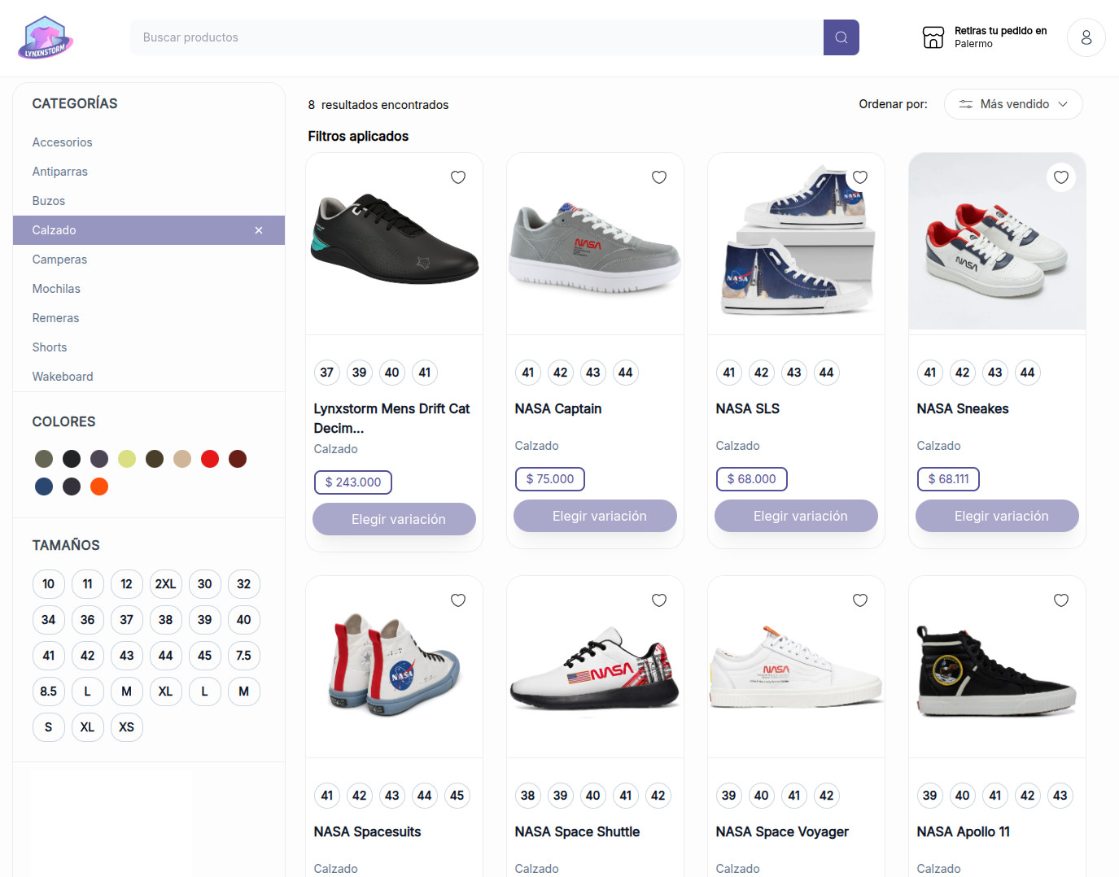Toggle the 2XL size filter
Viewport: 1119px width, 877px height.
click(x=165, y=584)
